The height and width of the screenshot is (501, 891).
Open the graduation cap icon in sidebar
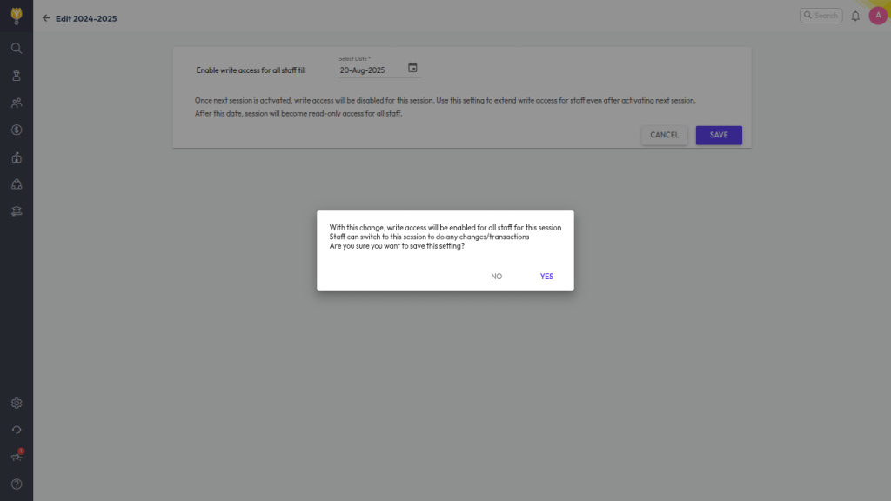(x=17, y=211)
